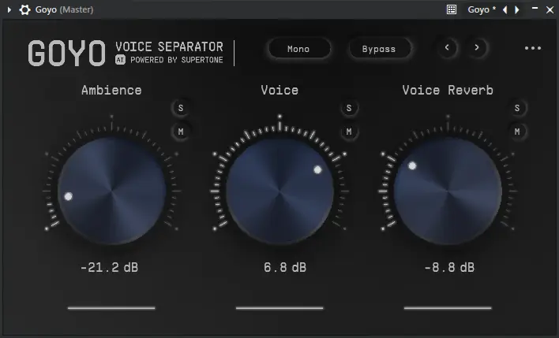Mute the Voice Reverb channel
Screen dimensions: 559x338
(517, 131)
